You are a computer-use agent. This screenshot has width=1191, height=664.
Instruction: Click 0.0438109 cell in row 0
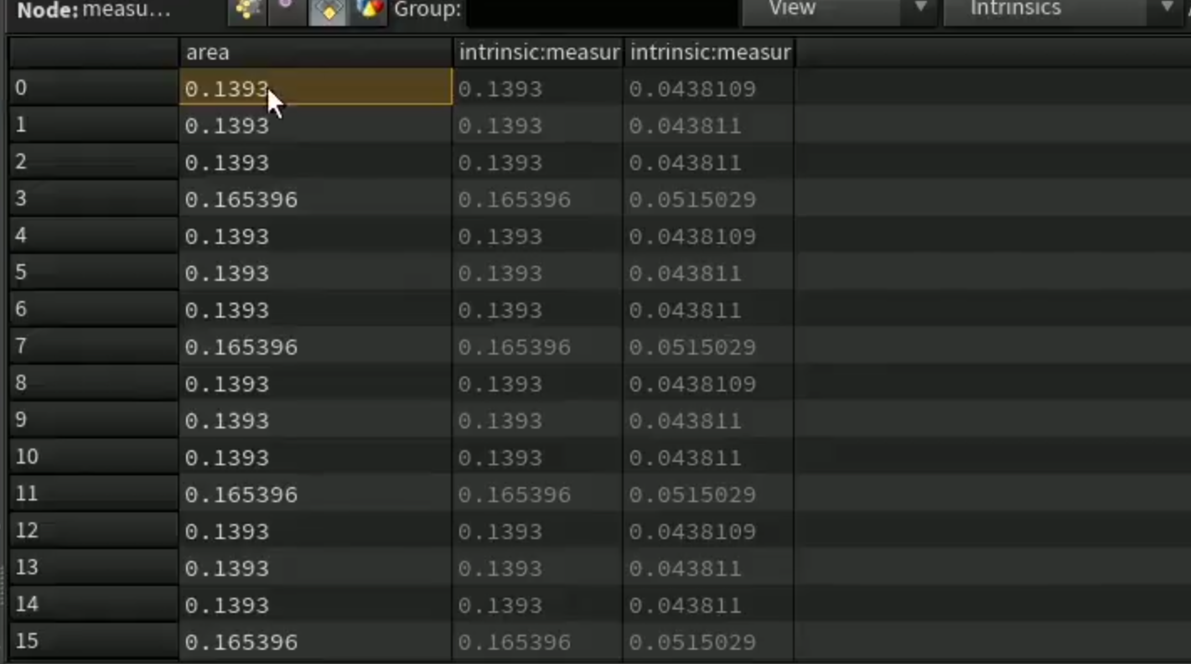pyautogui.click(x=709, y=89)
